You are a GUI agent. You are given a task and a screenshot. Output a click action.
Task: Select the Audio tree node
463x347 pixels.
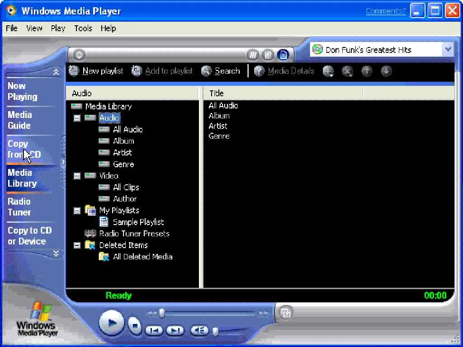[x=109, y=118]
